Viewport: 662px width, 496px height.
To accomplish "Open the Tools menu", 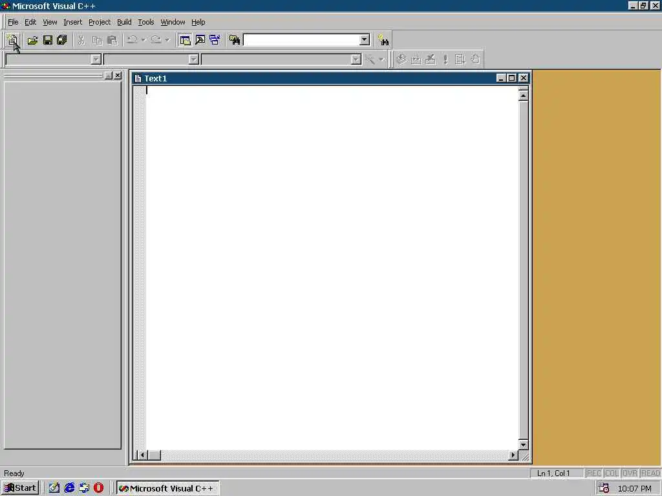I will (146, 22).
